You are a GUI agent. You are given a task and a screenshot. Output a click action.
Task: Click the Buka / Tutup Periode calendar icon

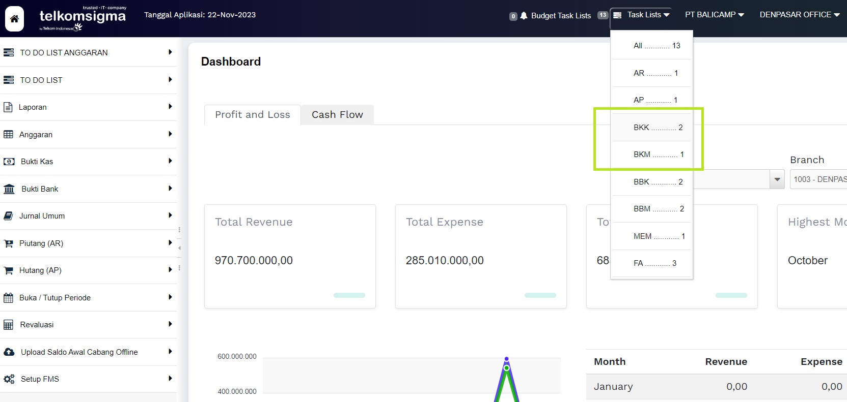tap(9, 298)
